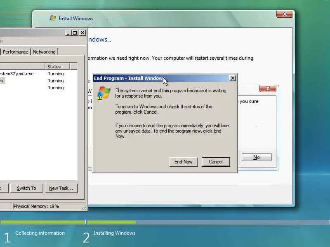330x247 pixels.
Task: Click Cancel in End Program dialog
Action: tap(216, 162)
